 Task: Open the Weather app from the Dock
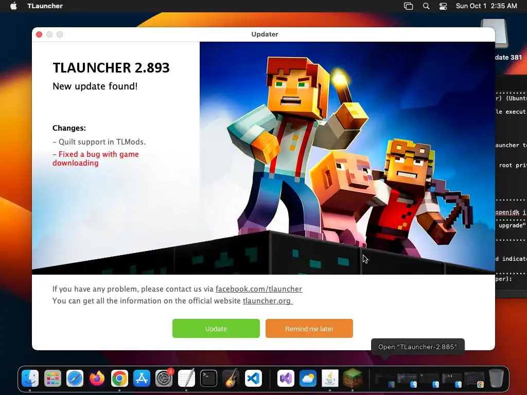click(308, 379)
